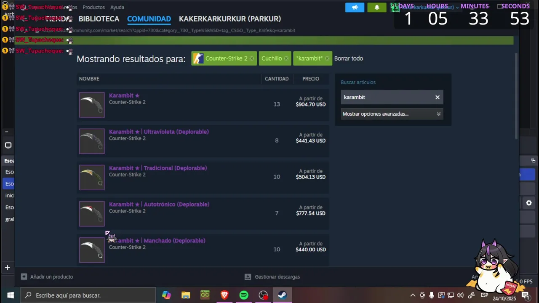539x303 pixels.
Task: Click the OBS settings gear icon
Action: pos(529,203)
